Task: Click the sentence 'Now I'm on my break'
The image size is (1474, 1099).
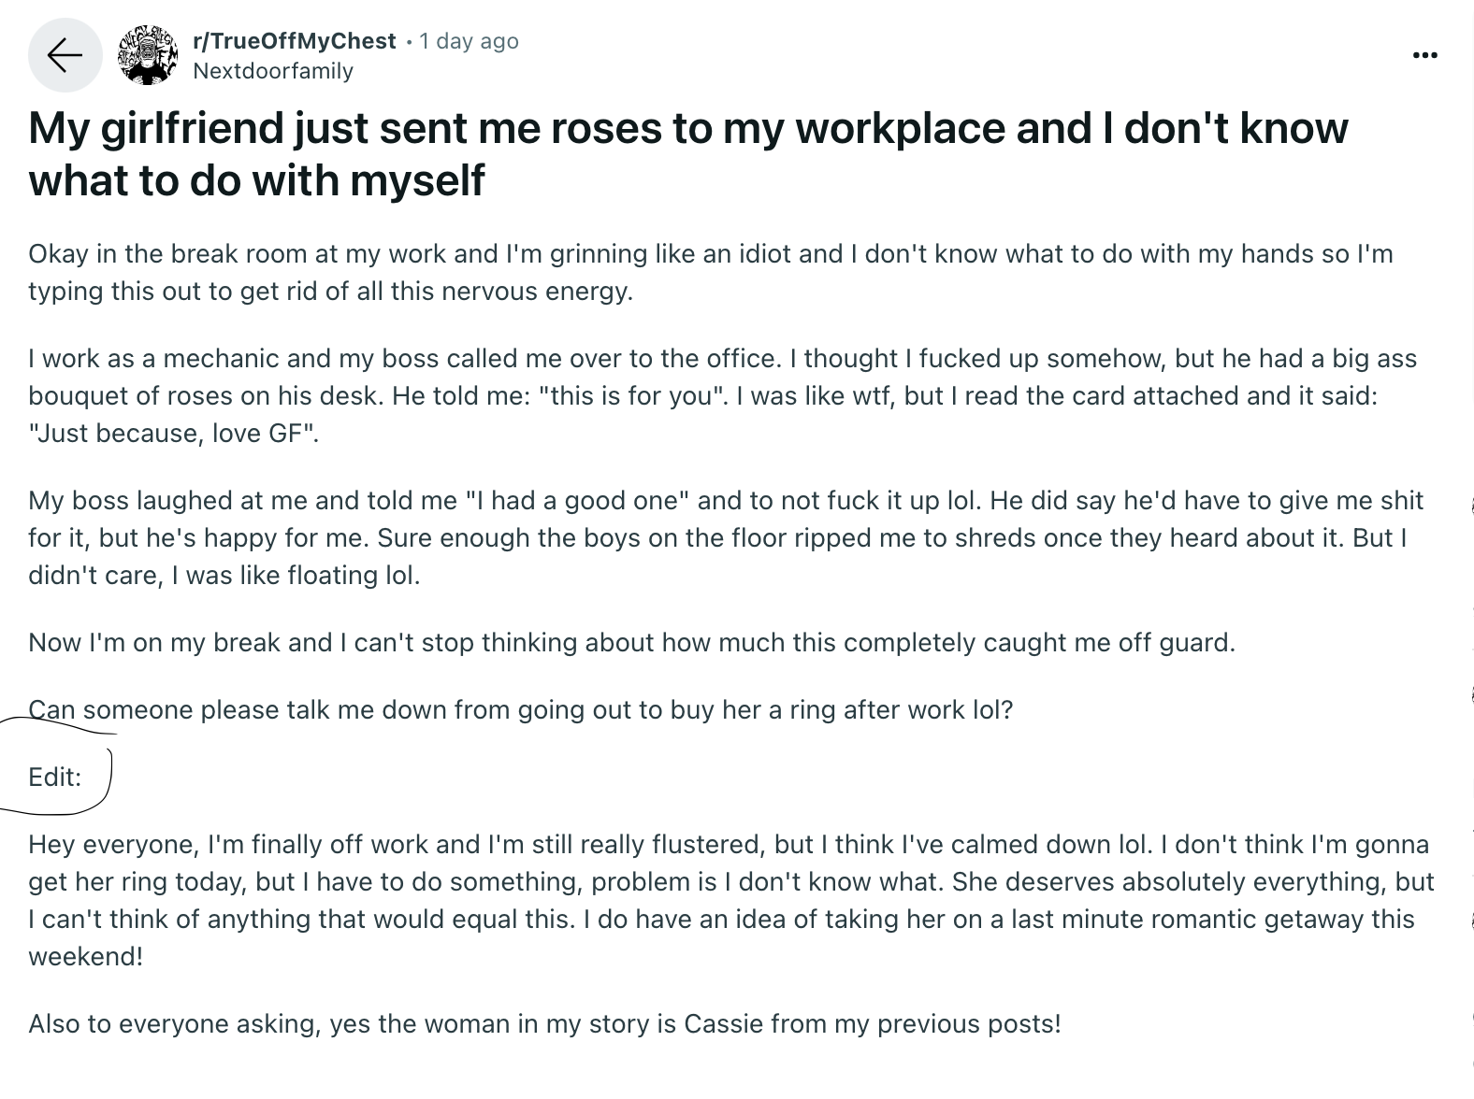Action: coord(631,643)
